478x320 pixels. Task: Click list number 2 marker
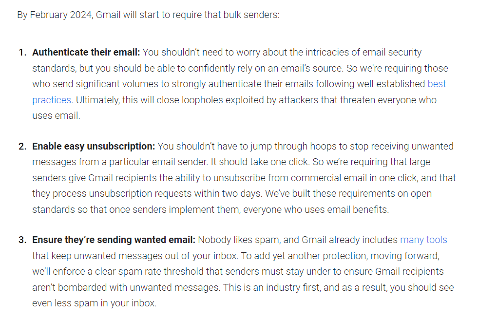22,146
